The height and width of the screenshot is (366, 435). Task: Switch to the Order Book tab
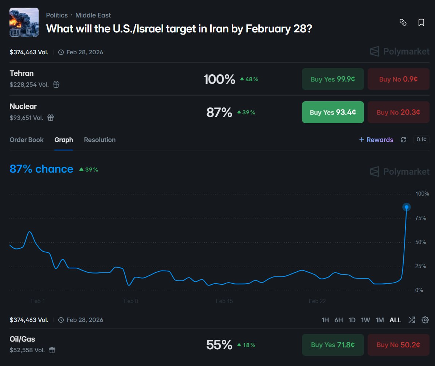point(27,139)
